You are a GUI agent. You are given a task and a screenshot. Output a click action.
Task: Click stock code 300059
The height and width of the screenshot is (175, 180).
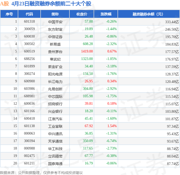pyautogui.click(x=29, y=29)
